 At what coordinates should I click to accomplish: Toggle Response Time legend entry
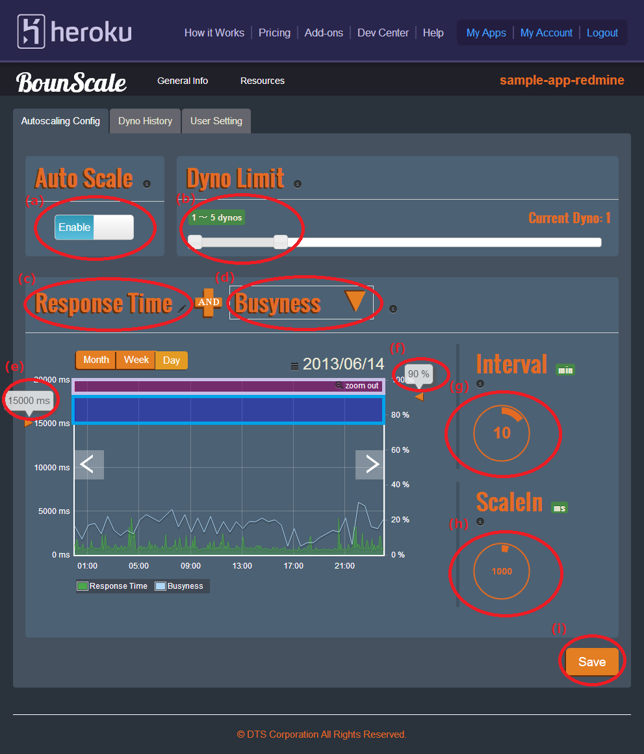[x=112, y=586]
